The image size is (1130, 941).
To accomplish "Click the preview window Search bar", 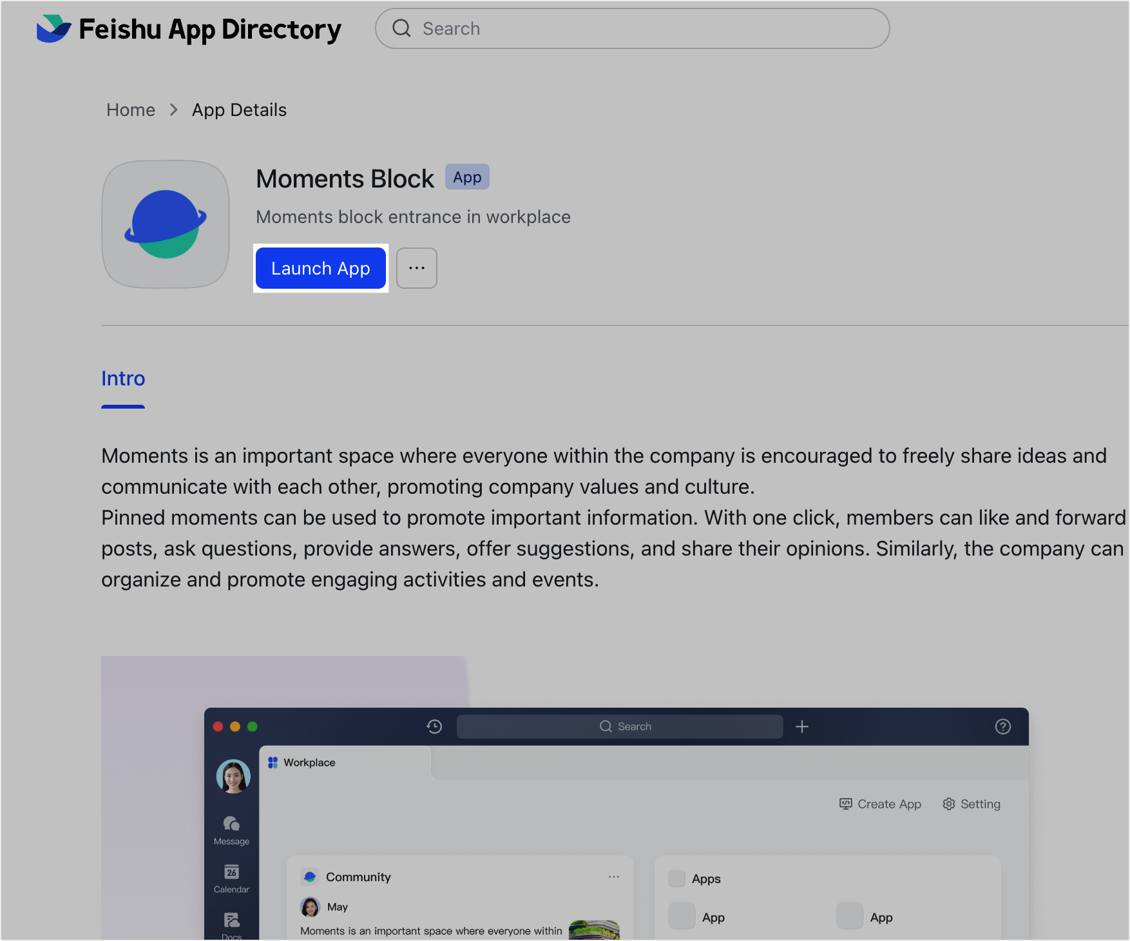I will pos(620,726).
